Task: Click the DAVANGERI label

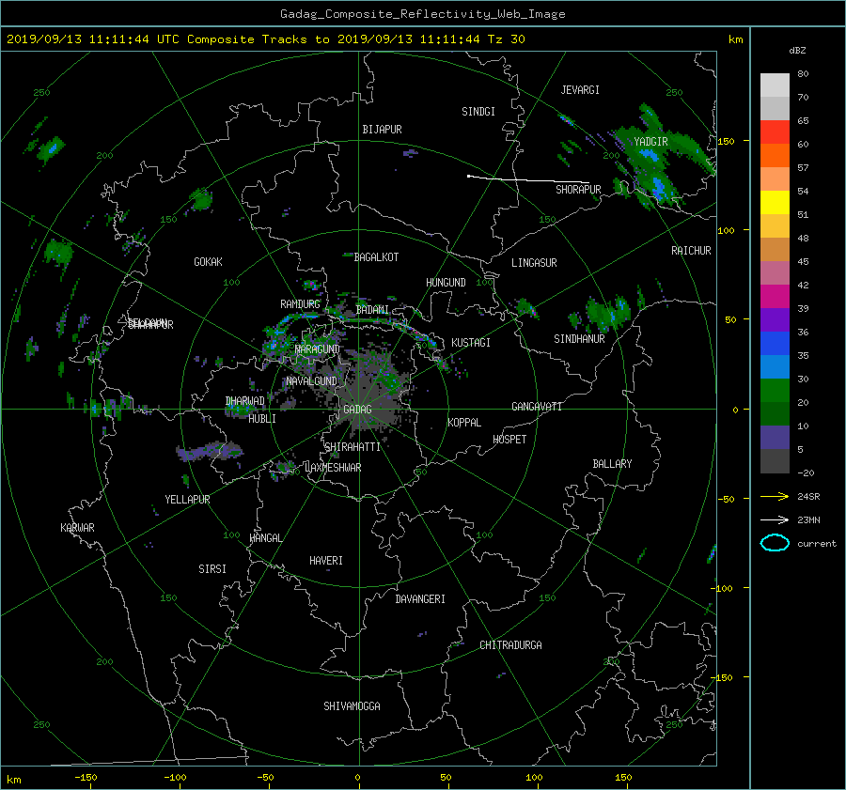Action: [420, 599]
